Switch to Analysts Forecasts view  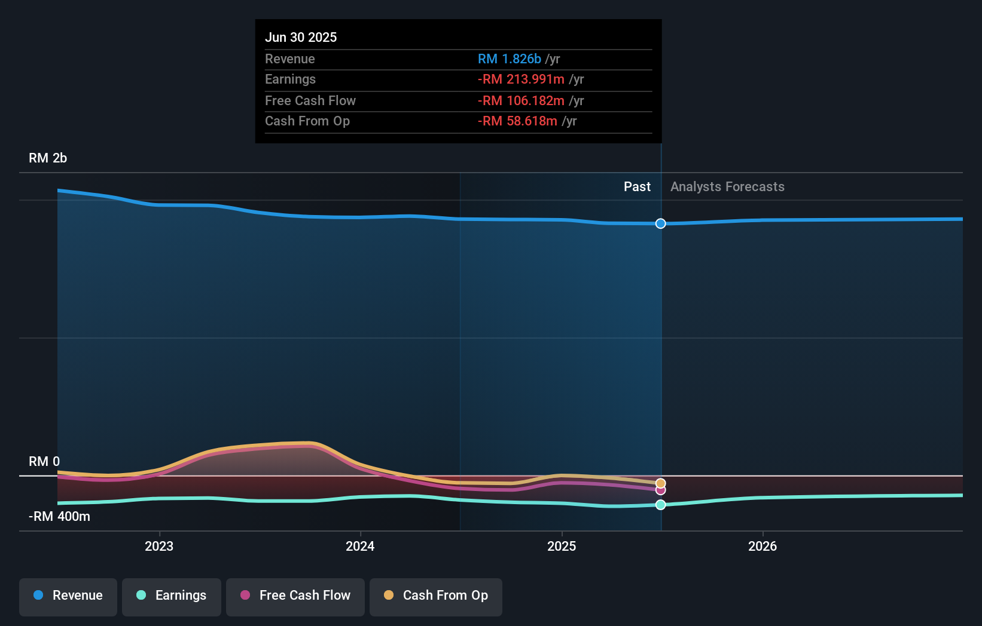coord(727,186)
